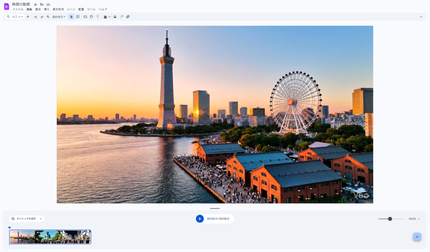
Task: Open the 合わせる fit dropdown
Action: pos(59,17)
